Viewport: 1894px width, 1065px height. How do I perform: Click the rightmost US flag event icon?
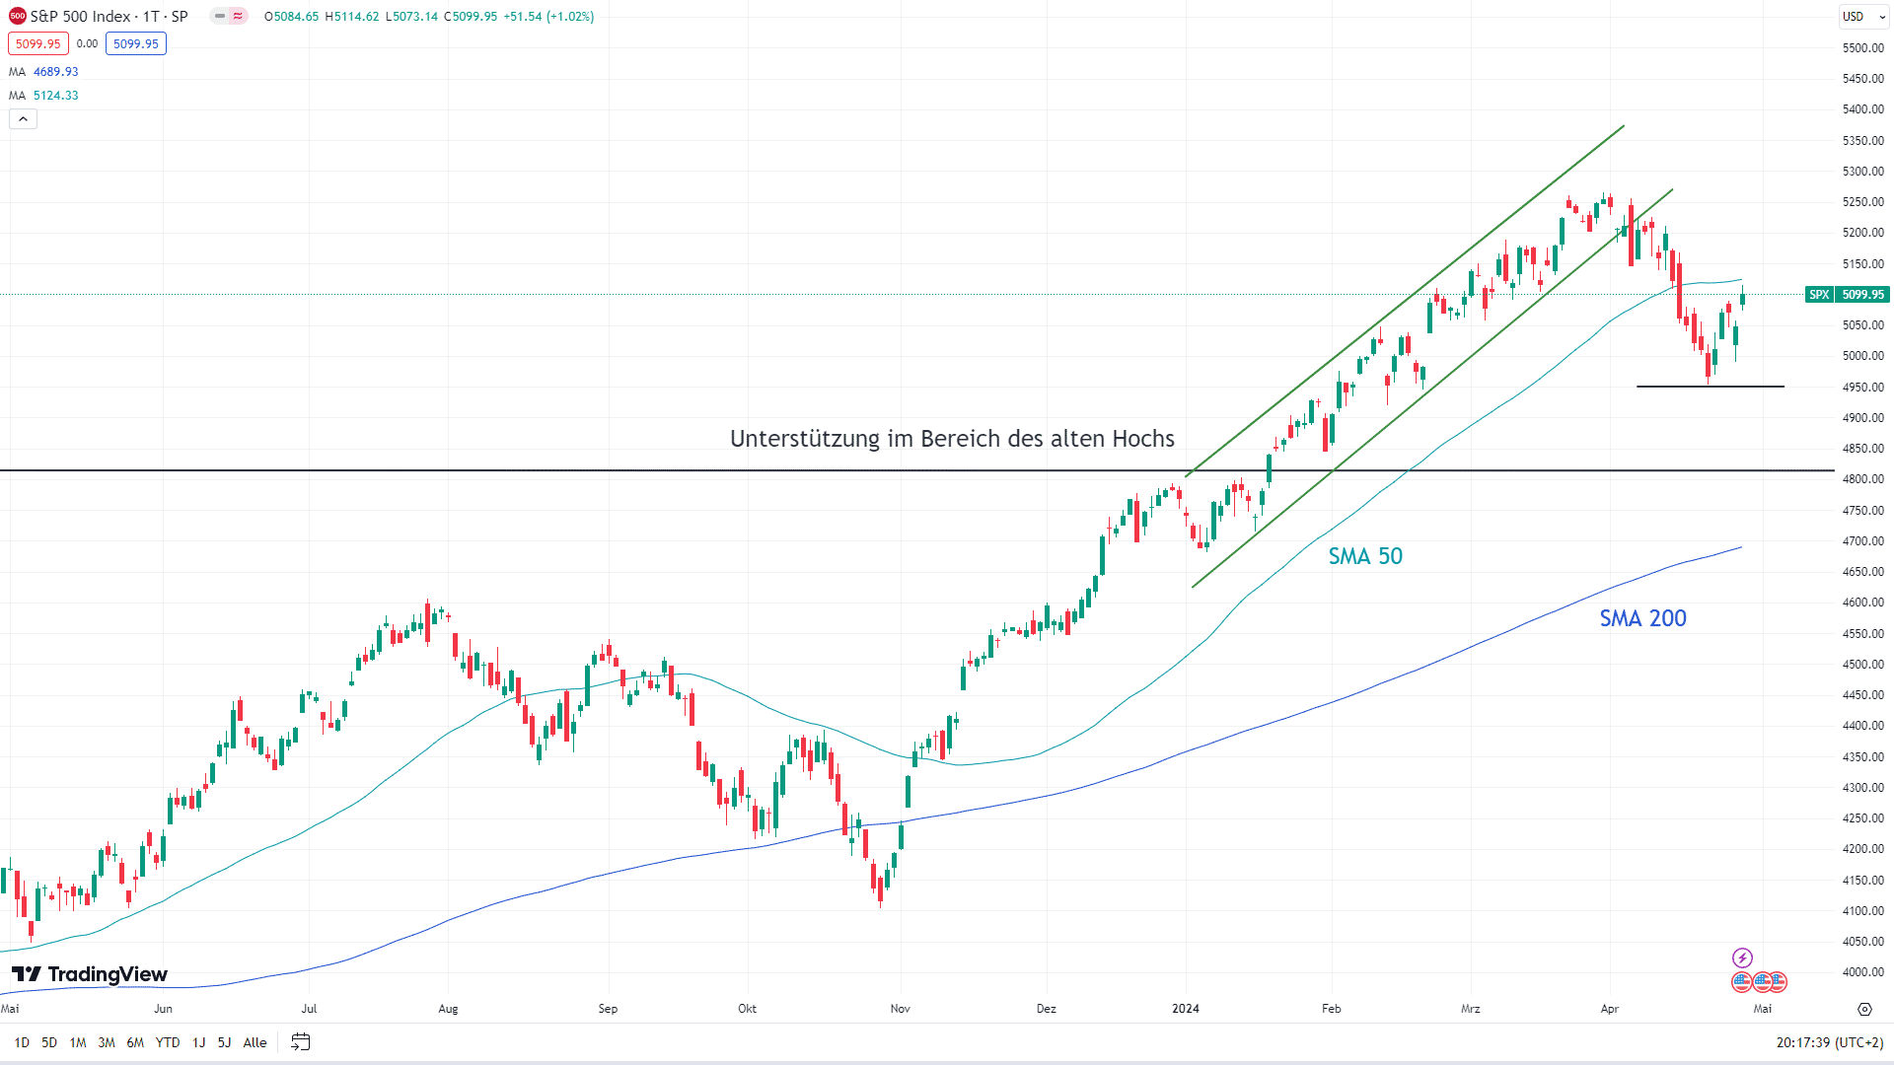click(x=1778, y=981)
